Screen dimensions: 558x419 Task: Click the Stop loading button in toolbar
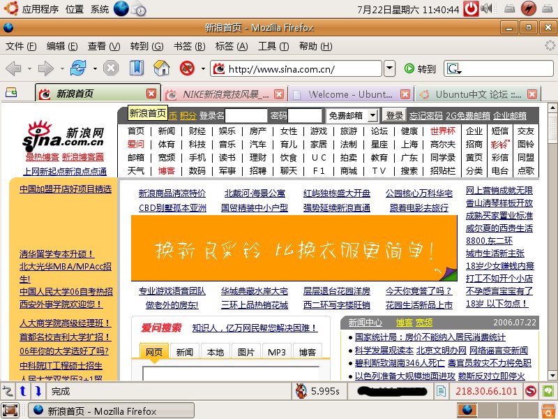click(x=111, y=68)
